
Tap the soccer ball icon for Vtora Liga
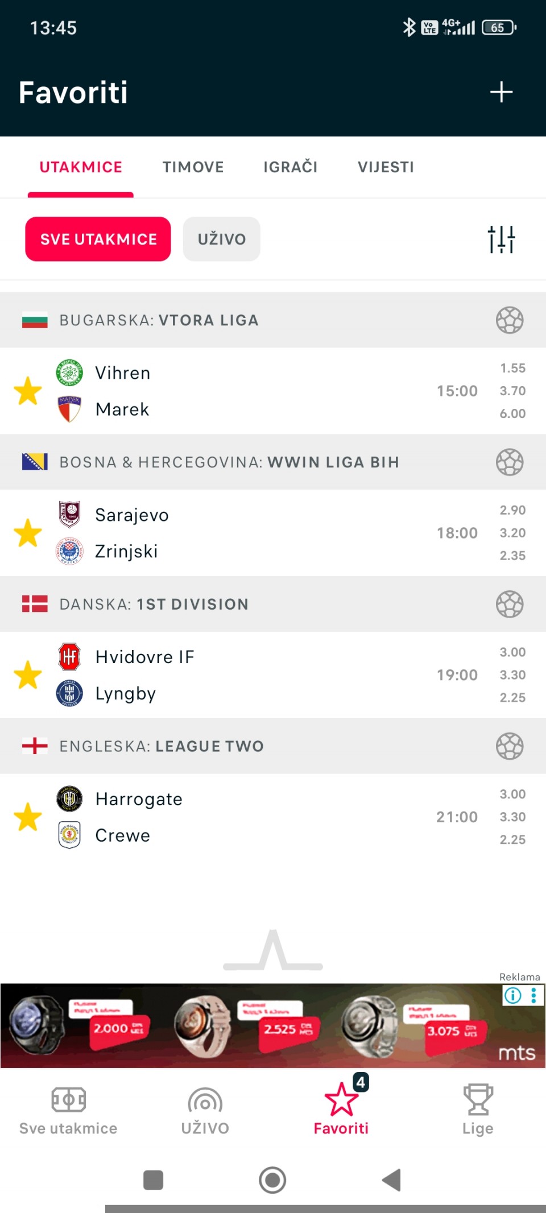click(509, 320)
